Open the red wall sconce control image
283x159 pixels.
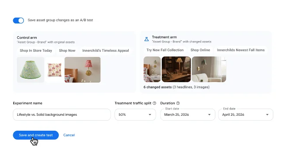point(83,70)
